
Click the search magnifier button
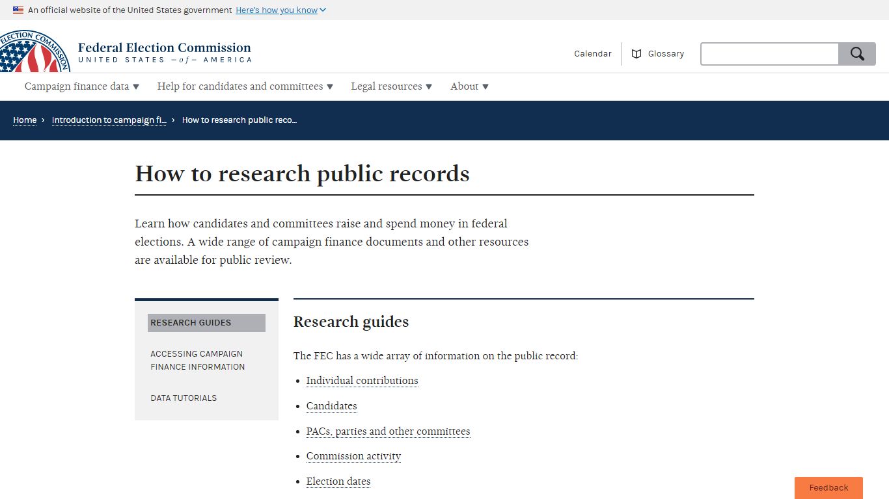[857, 54]
